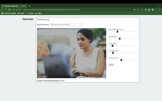Click the recording indicator dot on the tab
This screenshot has height=101, width=162.
pos(23,6)
